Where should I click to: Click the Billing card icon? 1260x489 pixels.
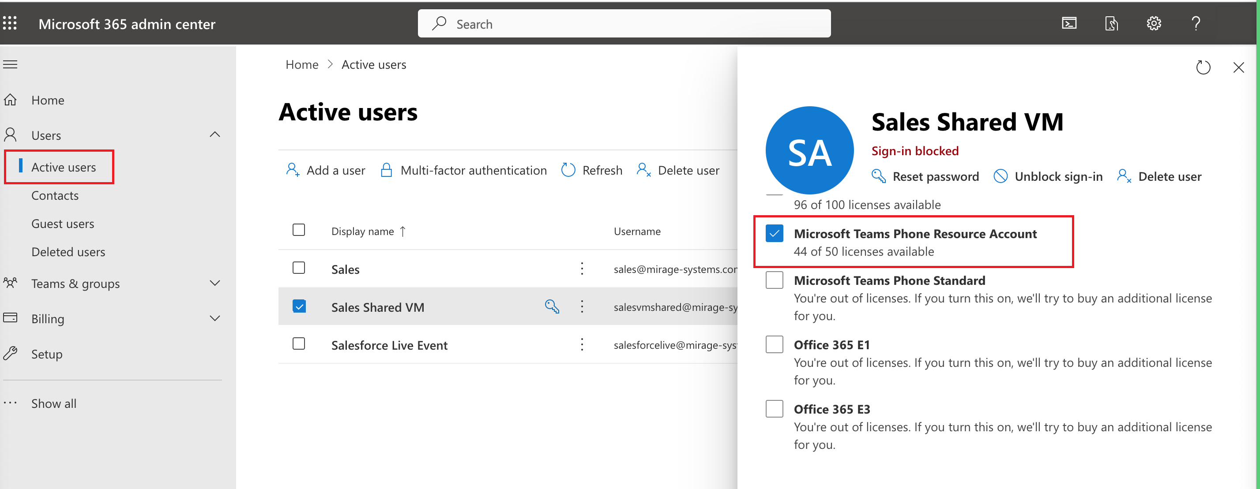tap(10, 318)
